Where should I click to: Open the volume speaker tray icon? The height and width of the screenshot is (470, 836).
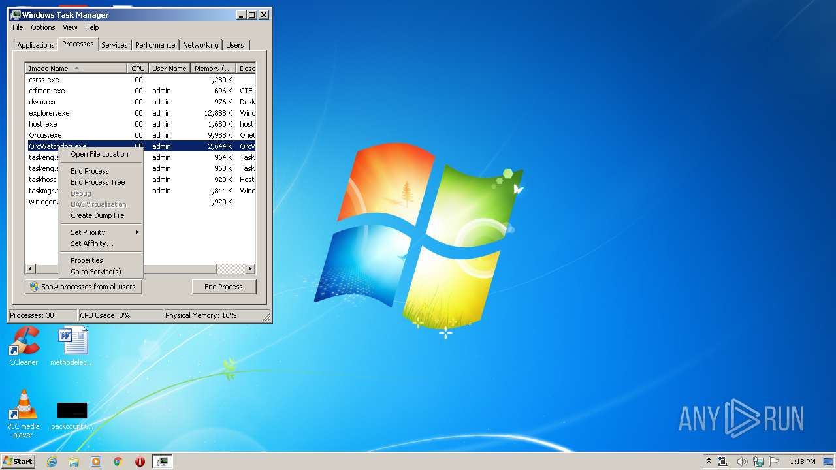coord(742,462)
